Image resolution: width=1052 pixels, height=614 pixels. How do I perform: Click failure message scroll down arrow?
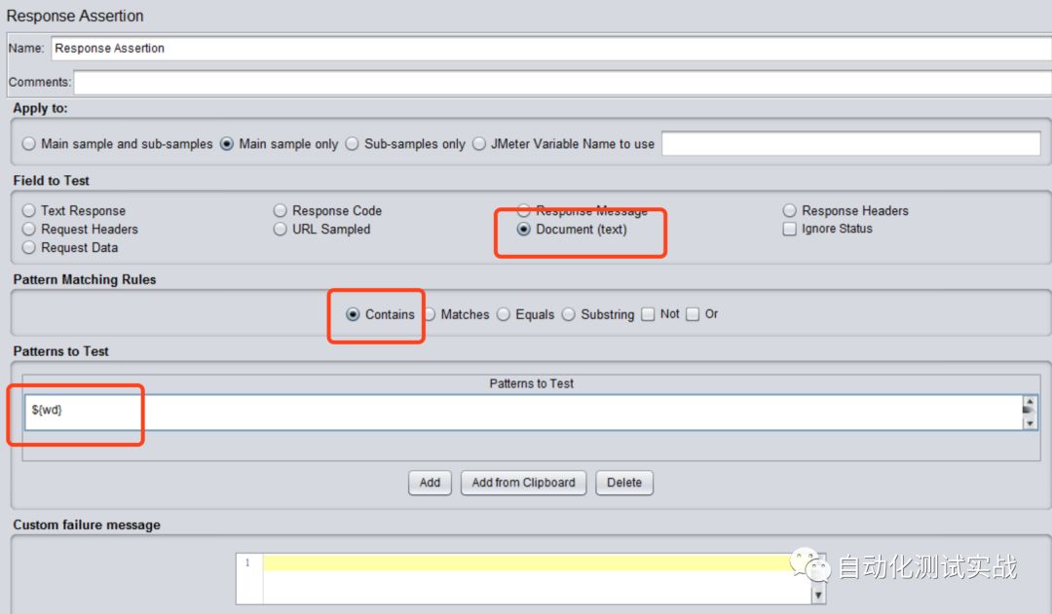[818, 595]
